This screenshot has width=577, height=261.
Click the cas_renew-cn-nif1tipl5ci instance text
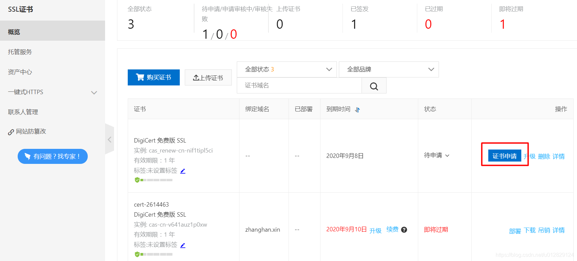click(181, 151)
